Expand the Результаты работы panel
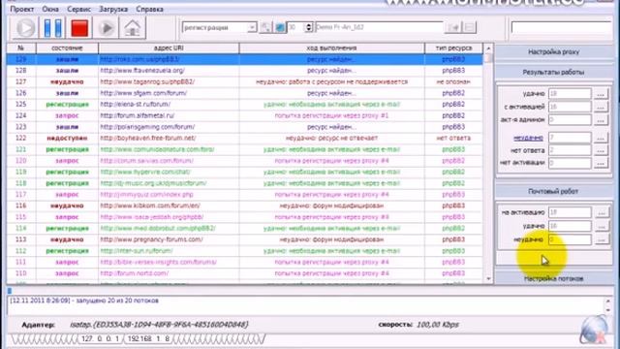620x349 pixels. pos(553,73)
